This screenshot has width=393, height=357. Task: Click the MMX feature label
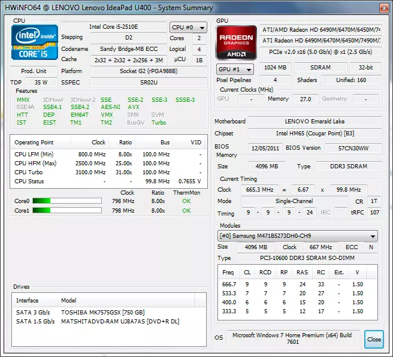[23, 99]
